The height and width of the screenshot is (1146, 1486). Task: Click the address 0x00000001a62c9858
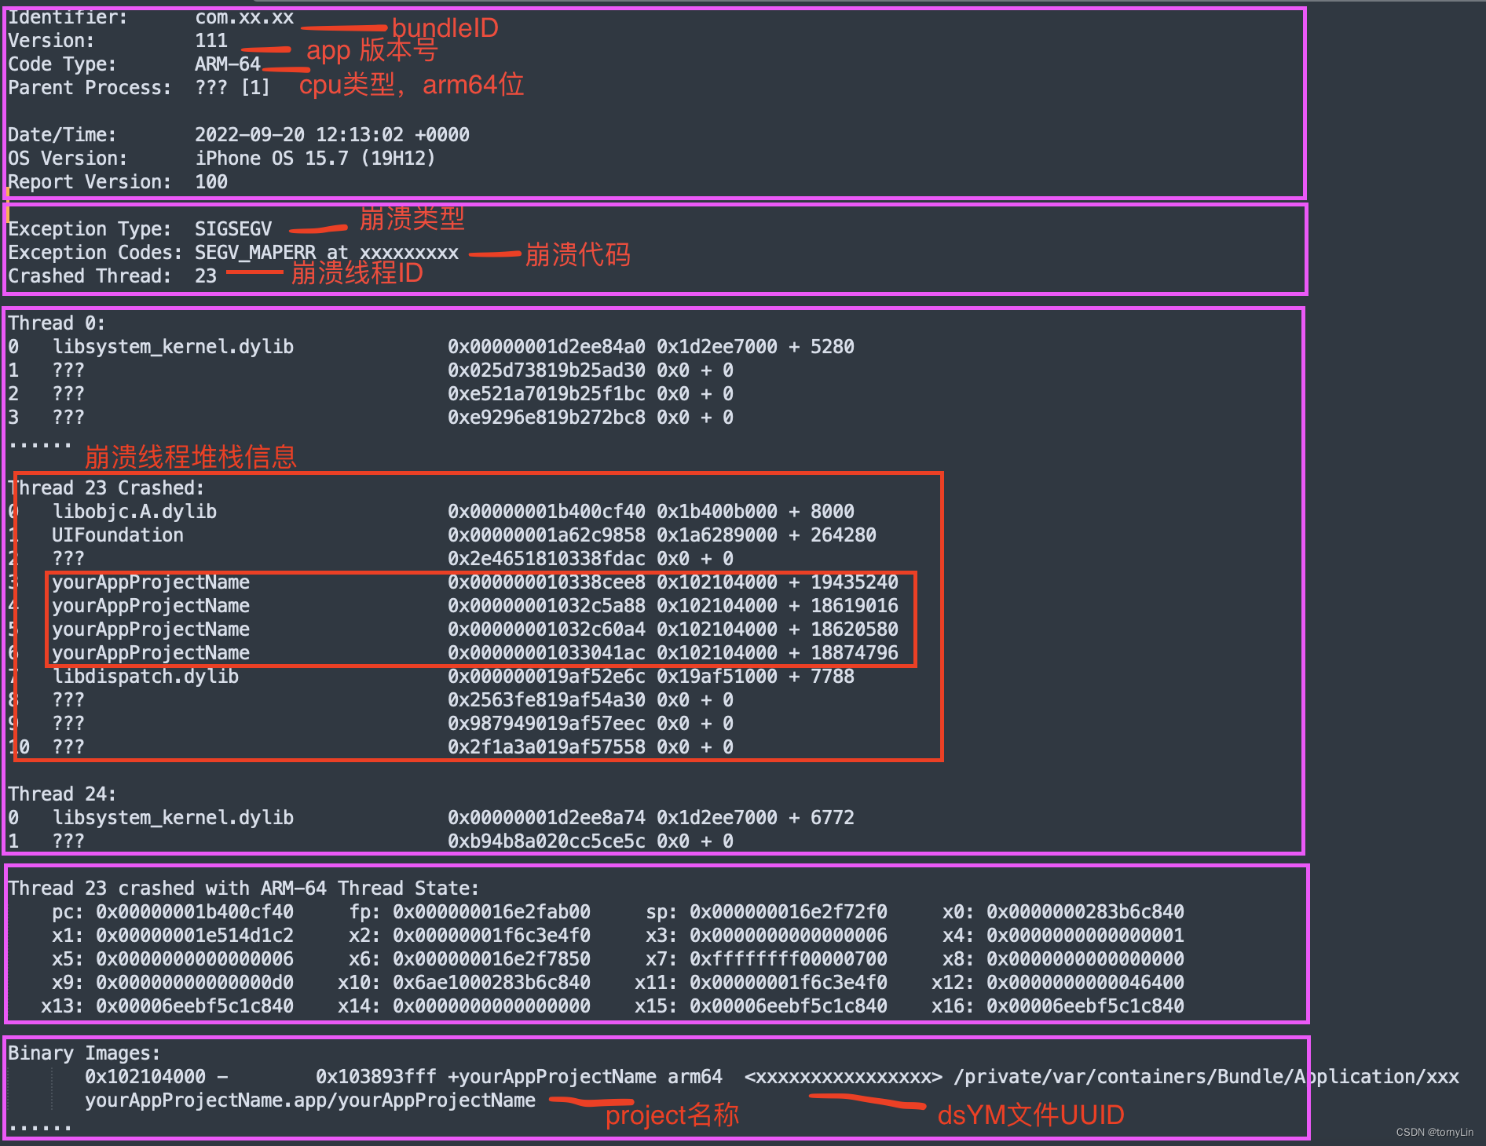click(x=547, y=535)
